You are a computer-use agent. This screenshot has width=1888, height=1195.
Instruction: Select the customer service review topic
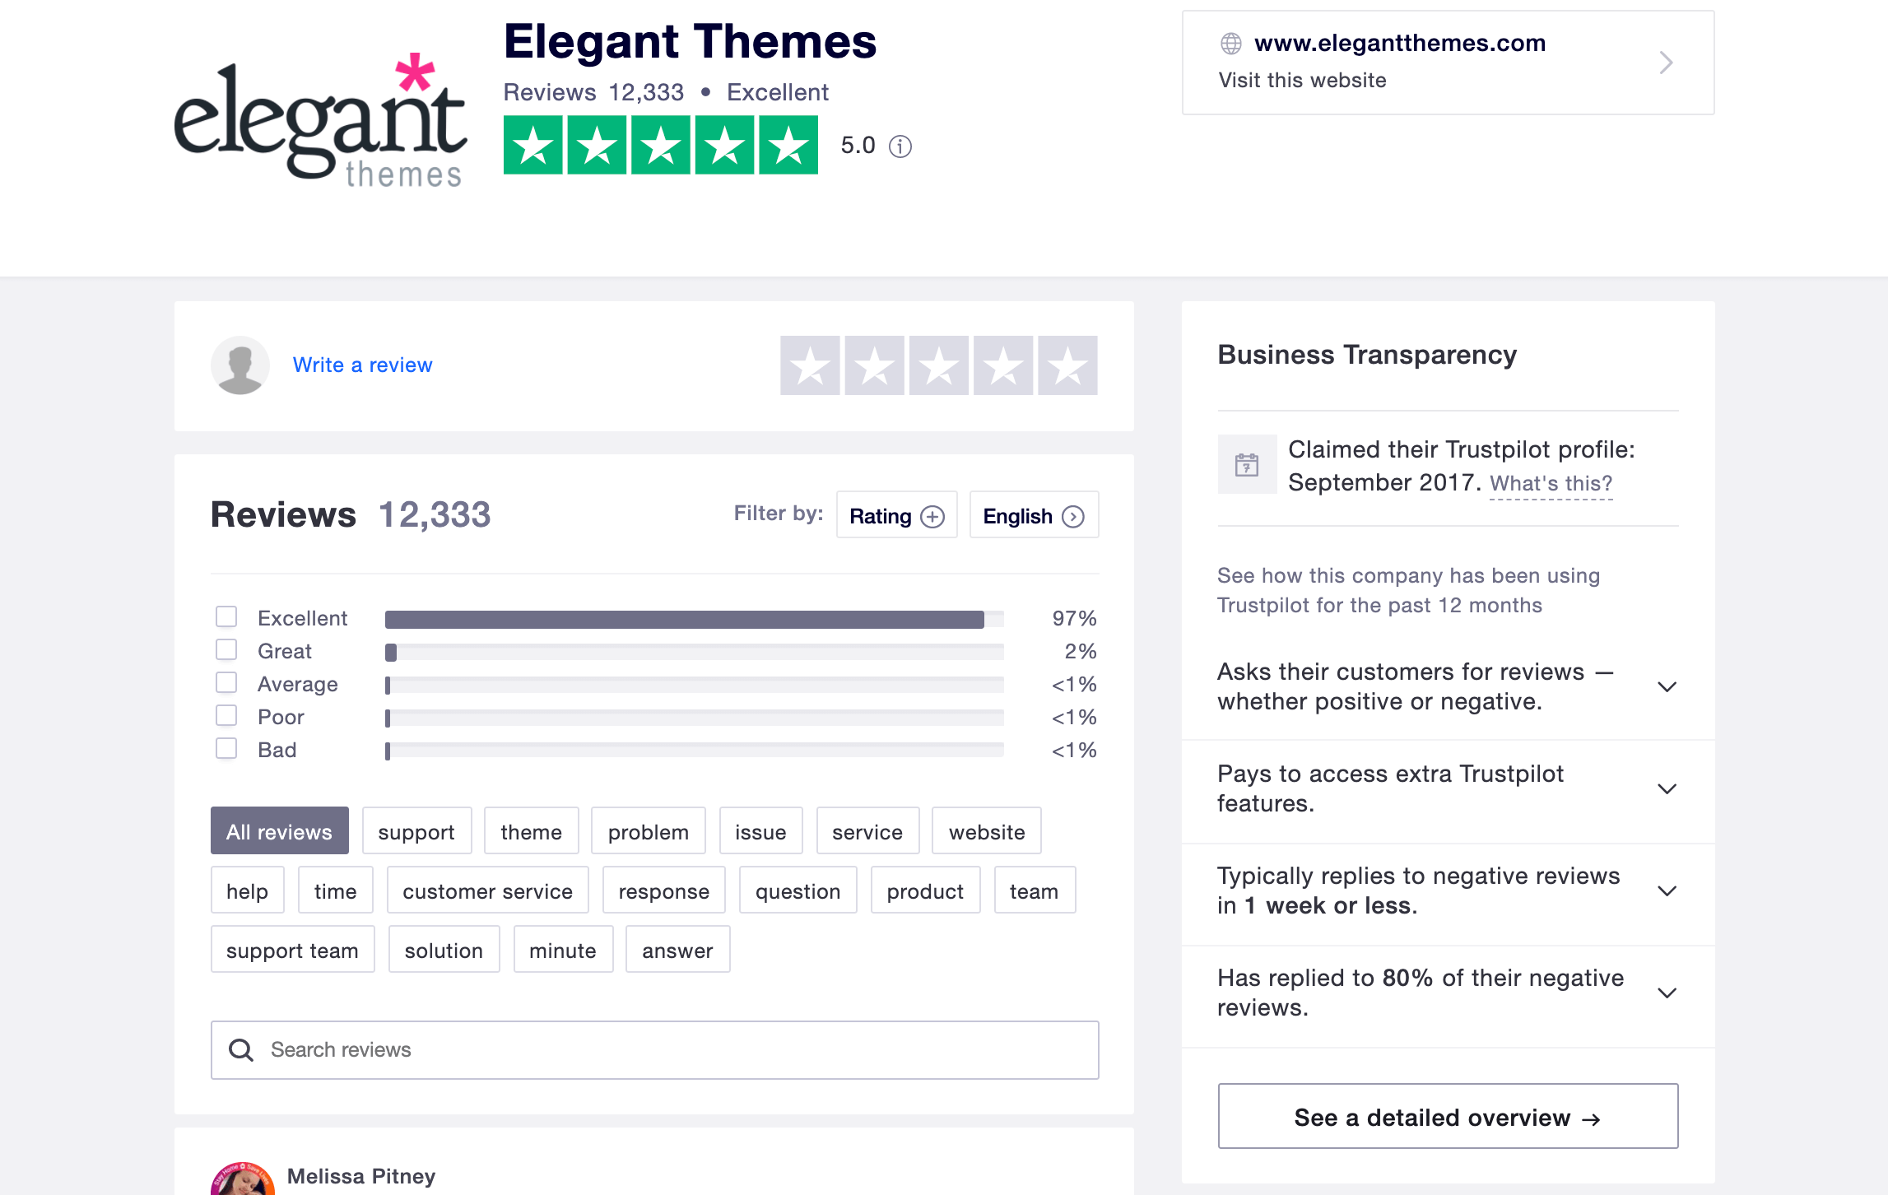[486, 890]
